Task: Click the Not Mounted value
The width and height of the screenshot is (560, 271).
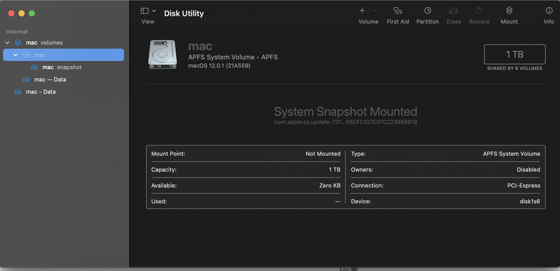Action: click(323, 154)
